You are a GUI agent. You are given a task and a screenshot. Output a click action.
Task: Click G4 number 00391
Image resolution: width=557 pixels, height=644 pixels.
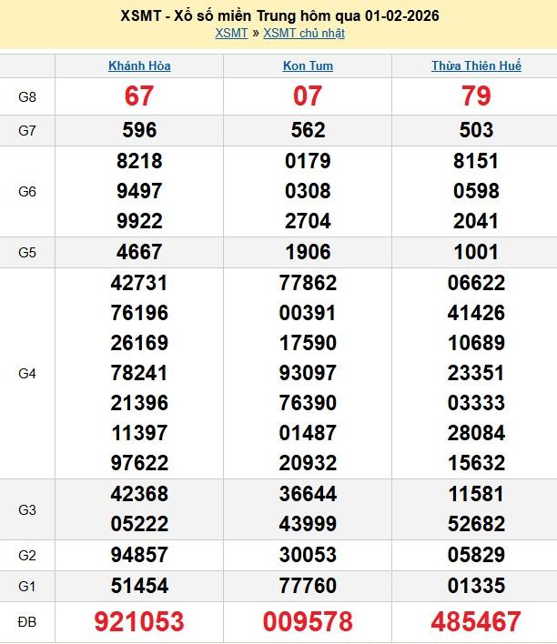[308, 314]
